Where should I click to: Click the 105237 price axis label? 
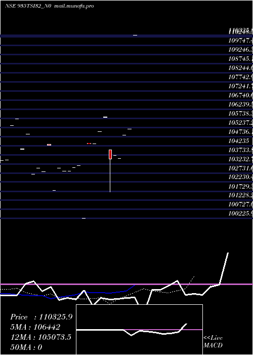coord(240,123)
